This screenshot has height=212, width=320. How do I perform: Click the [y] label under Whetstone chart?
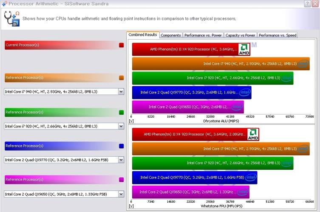click(131, 206)
